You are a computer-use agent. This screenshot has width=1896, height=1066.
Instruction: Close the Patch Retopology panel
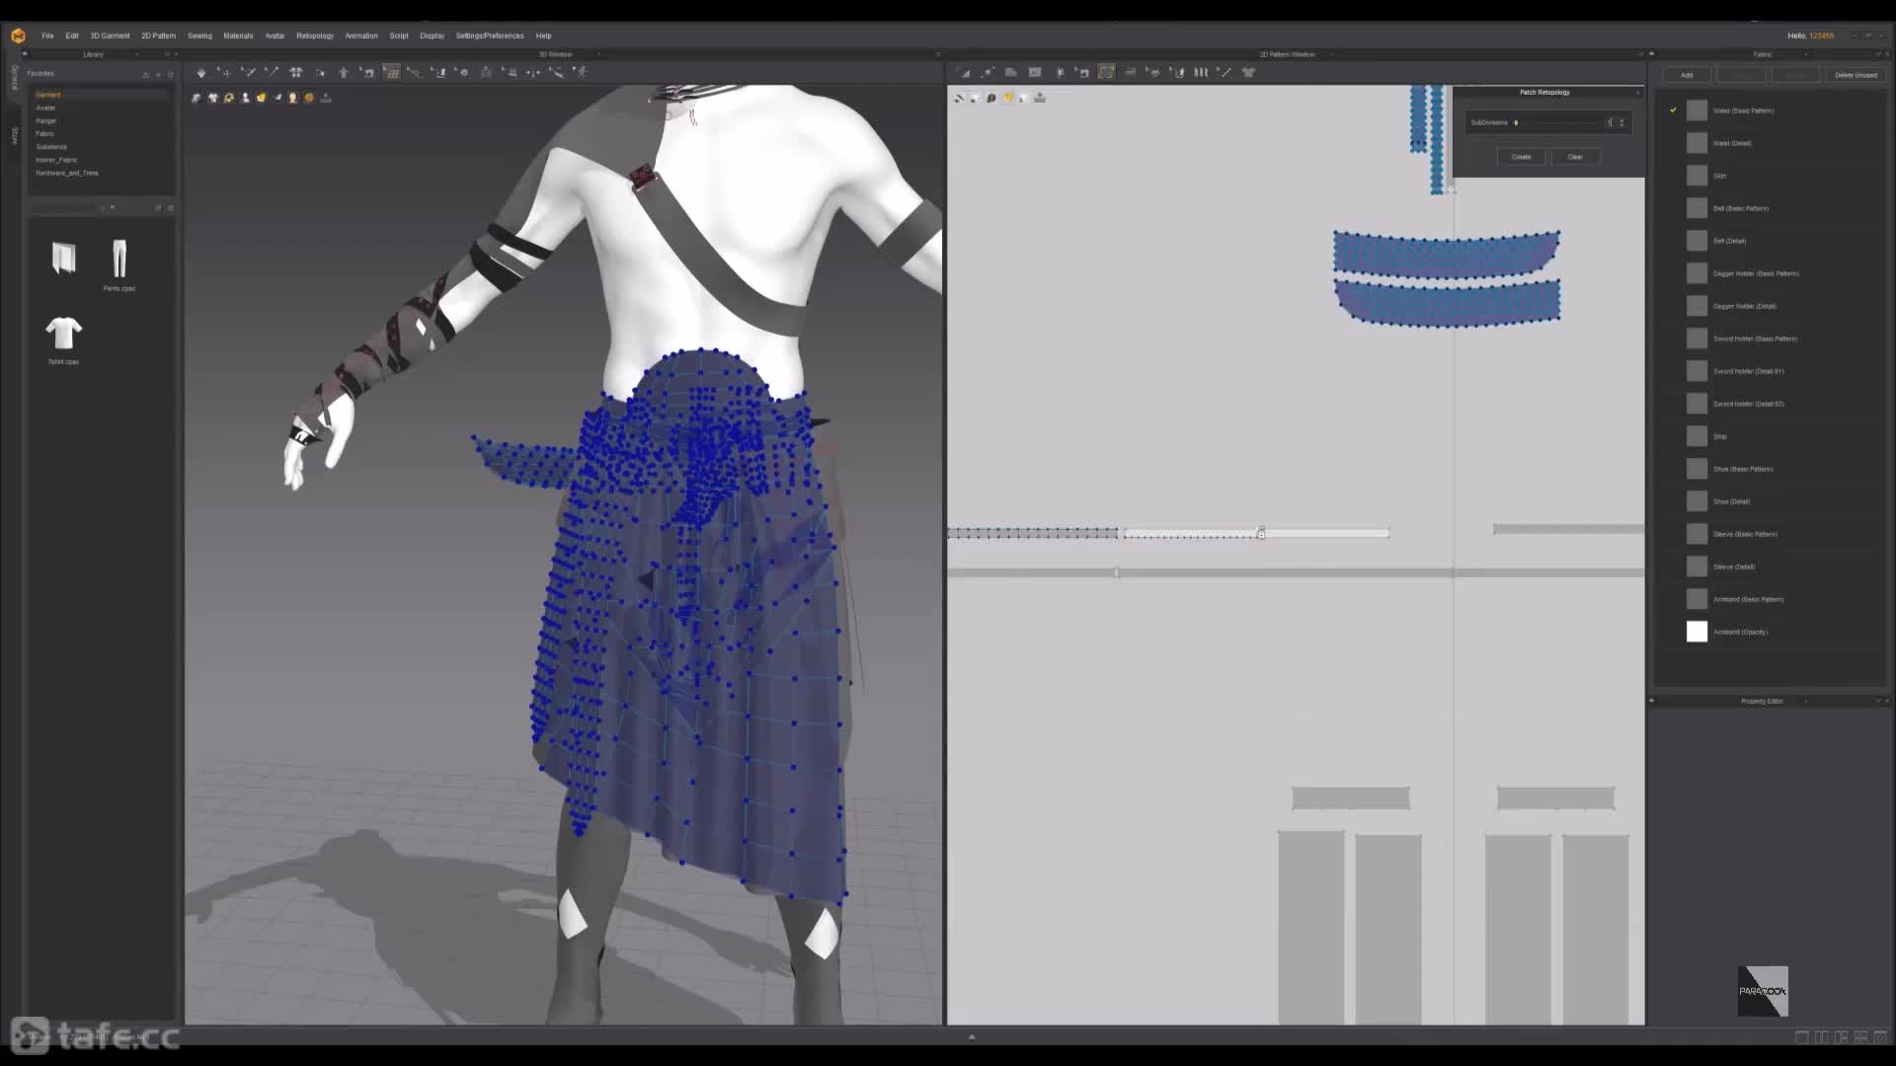[1637, 93]
